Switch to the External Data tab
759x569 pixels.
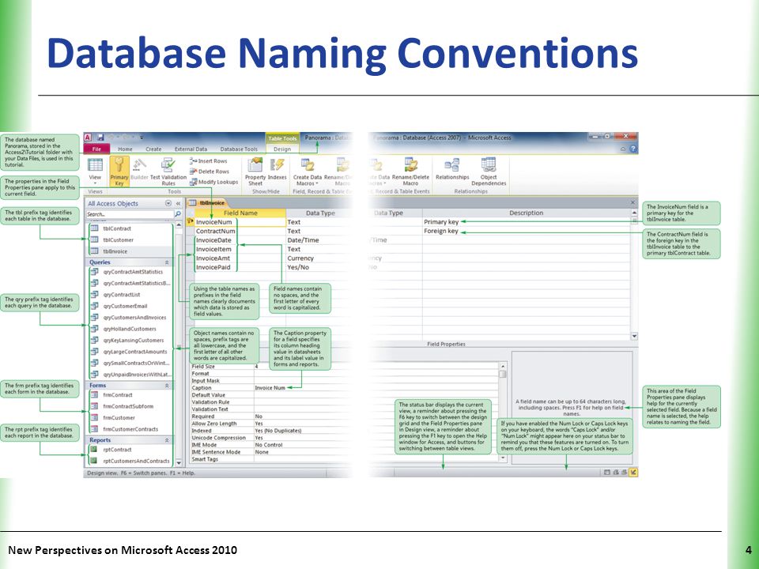(191, 149)
